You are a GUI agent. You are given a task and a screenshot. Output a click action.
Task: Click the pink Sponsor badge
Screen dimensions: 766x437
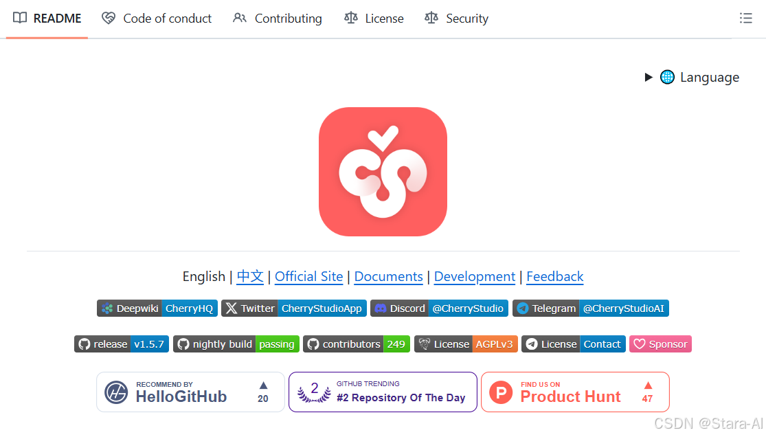(660, 344)
